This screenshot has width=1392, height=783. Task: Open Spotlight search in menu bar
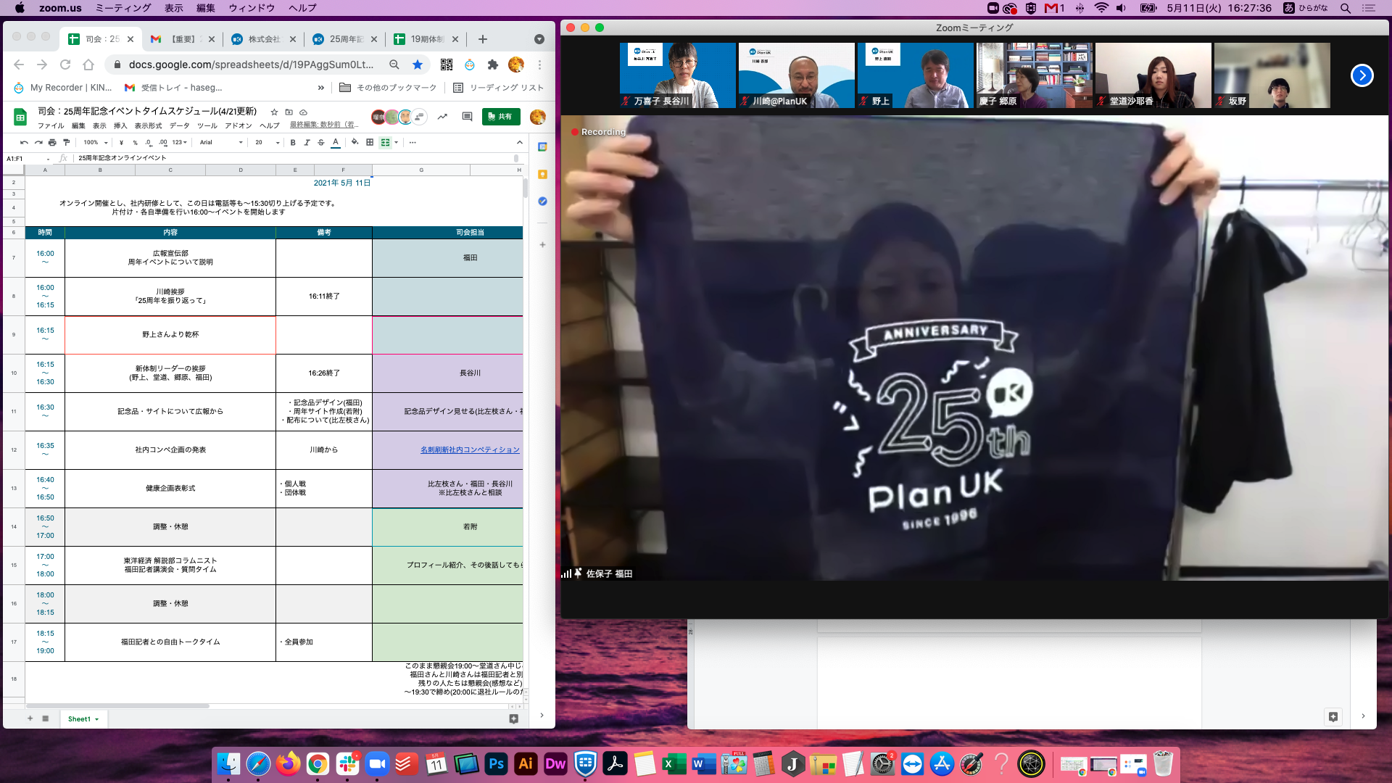(x=1346, y=8)
